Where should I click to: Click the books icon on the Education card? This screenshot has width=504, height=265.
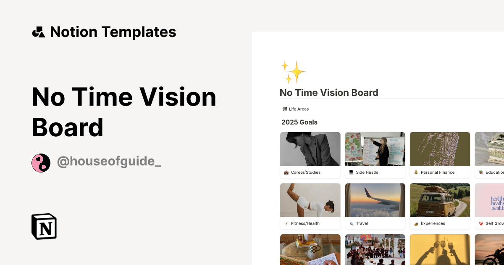(x=481, y=172)
